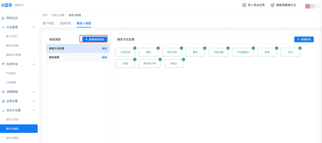This screenshot has width=322, height=143.
Task: Switch to the 客户标签 tab
Action: [x=48, y=23]
